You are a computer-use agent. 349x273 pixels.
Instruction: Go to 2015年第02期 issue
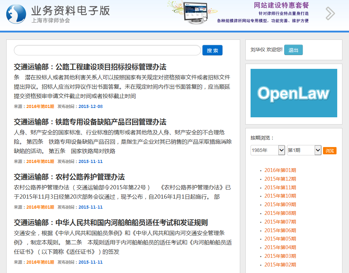pyautogui.click(x=280, y=265)
